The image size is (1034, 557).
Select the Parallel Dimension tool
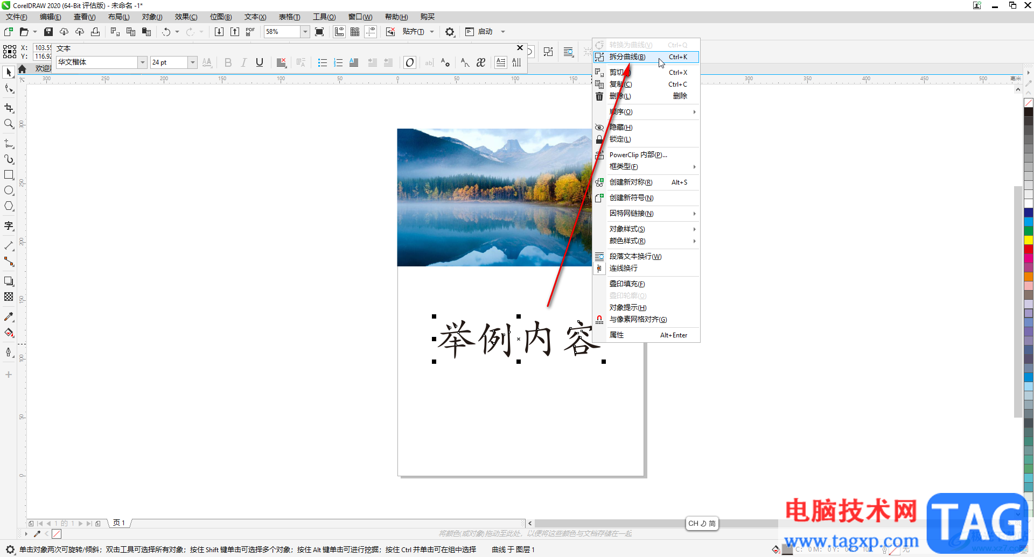click(9, 246)
